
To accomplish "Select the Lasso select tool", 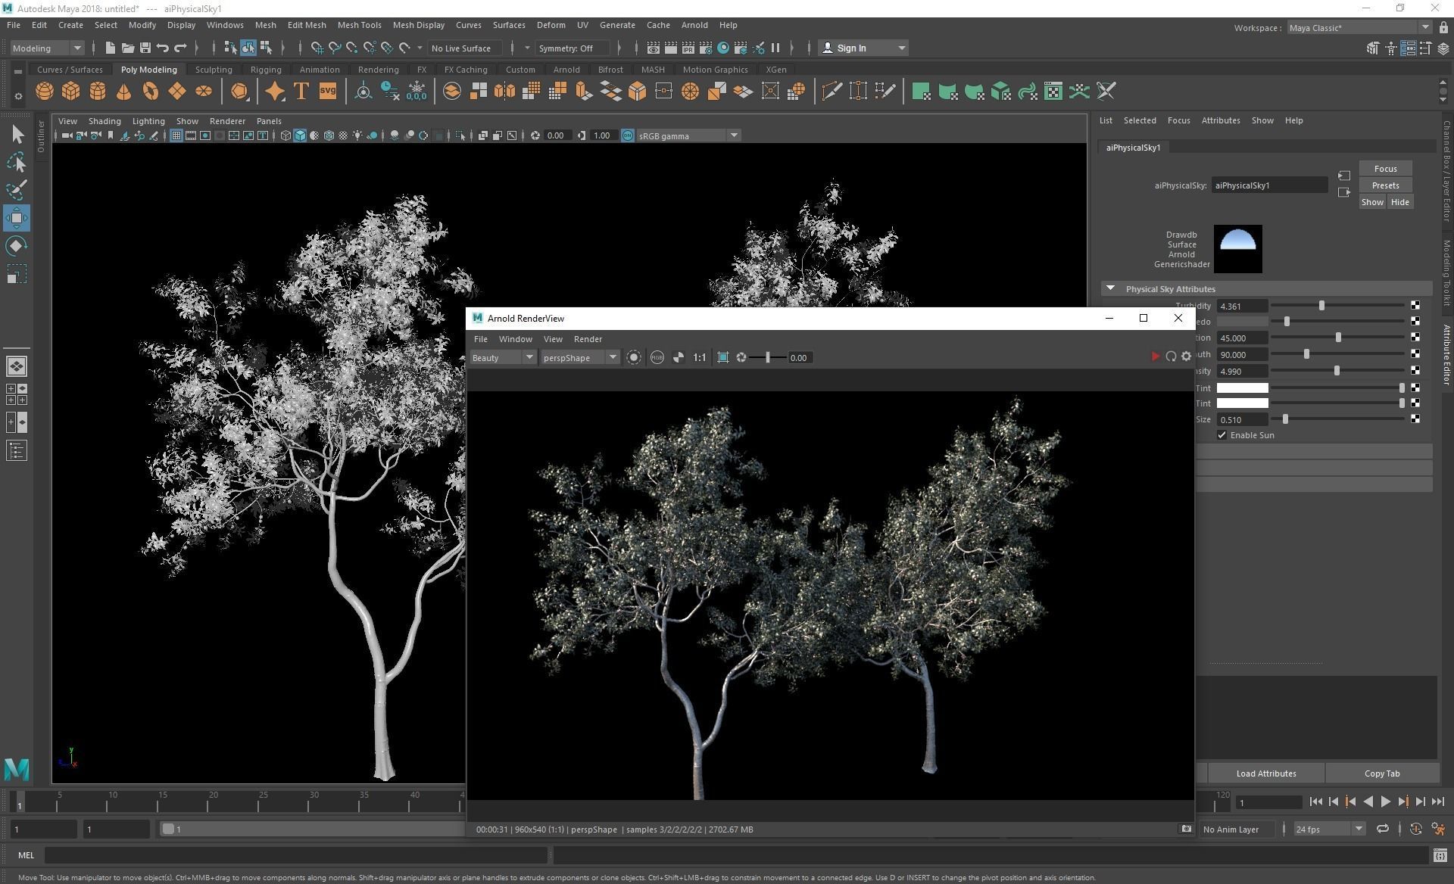I will pyautogui.click(x=17, y=162).
